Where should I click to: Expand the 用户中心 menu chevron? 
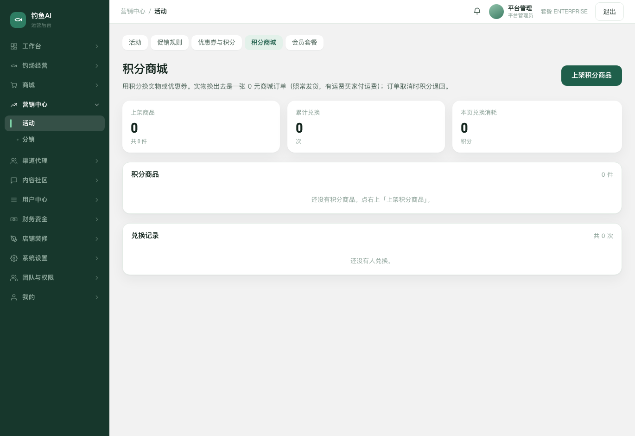[x=97, y=200]
